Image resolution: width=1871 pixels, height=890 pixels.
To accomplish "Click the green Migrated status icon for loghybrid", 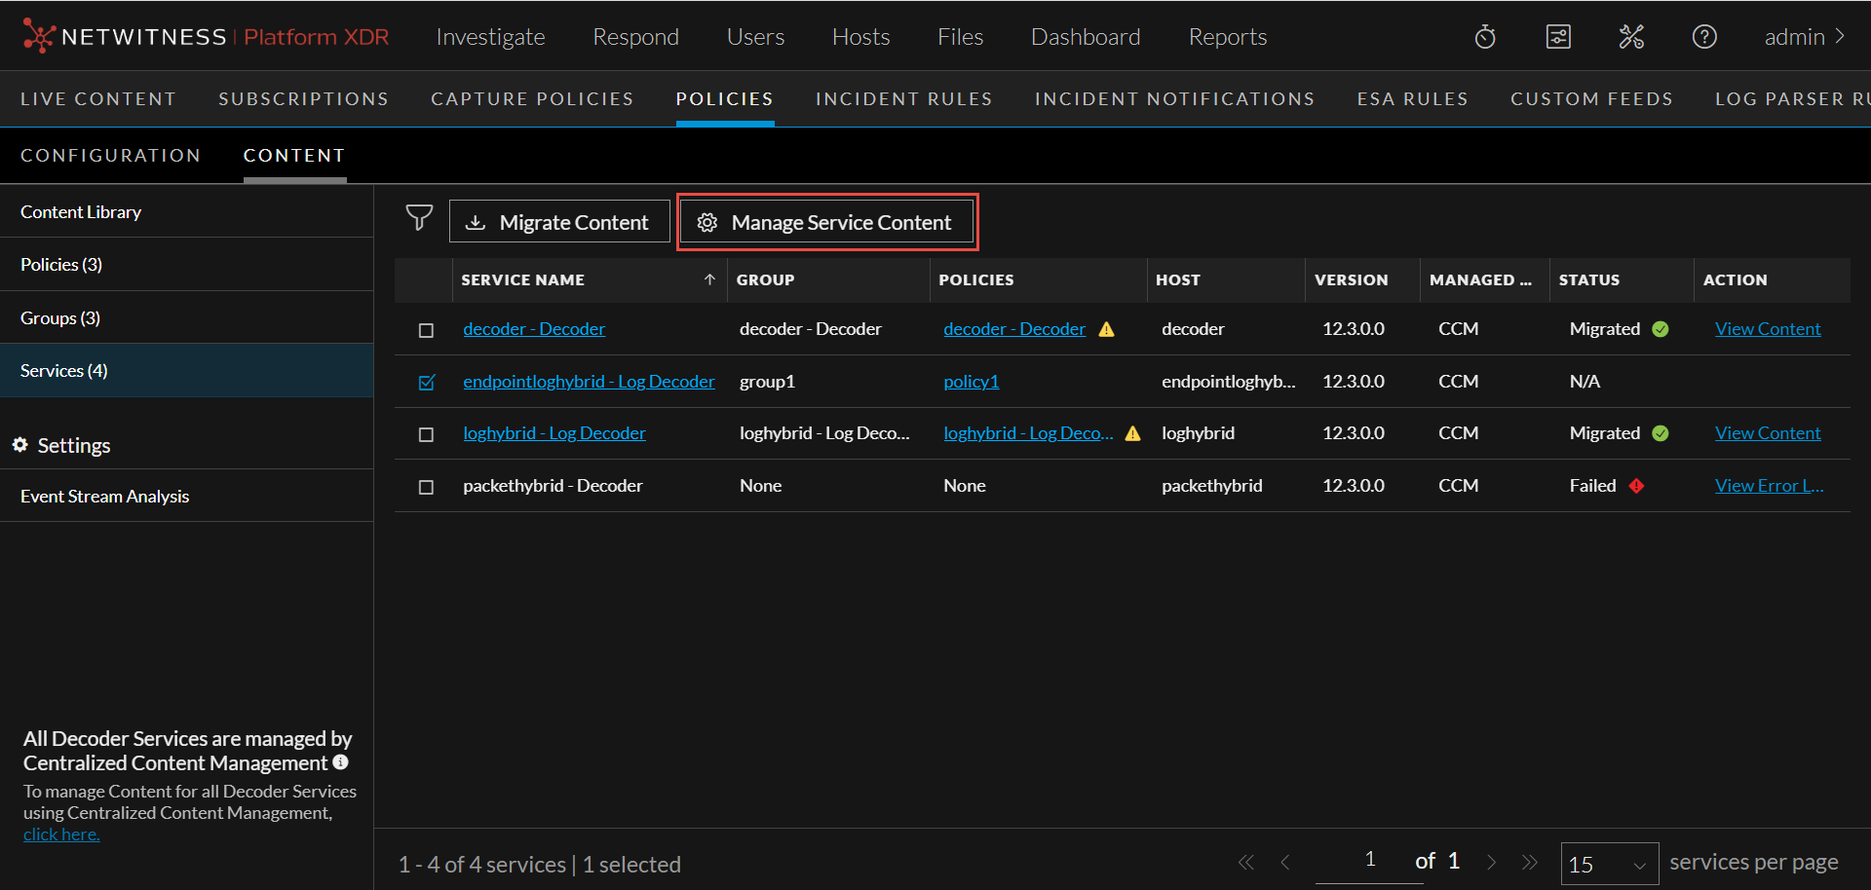I will 1661,433.
